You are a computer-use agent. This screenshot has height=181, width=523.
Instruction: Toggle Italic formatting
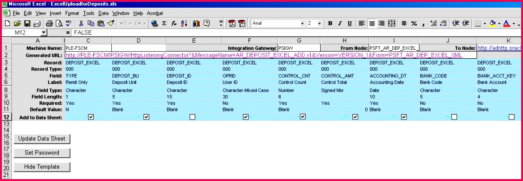(340, 23)
